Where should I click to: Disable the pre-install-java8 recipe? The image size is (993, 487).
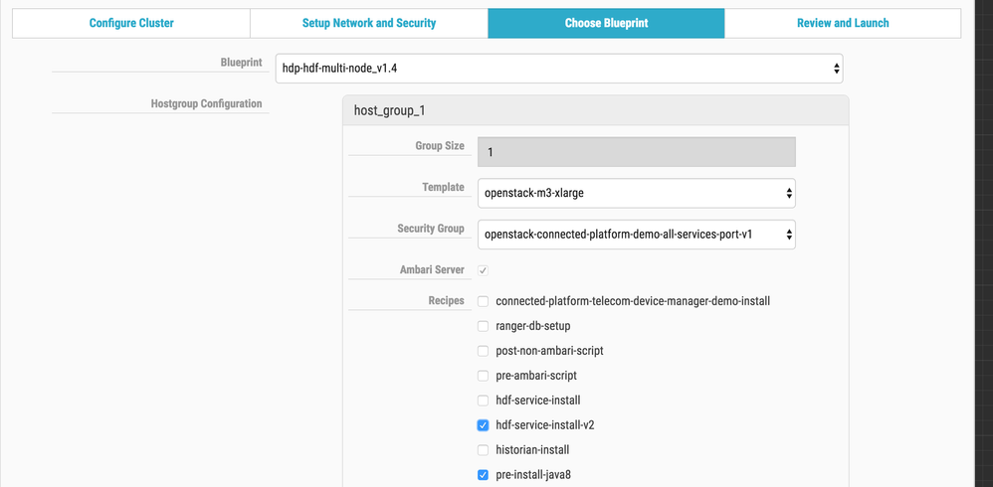coord(484,475)
